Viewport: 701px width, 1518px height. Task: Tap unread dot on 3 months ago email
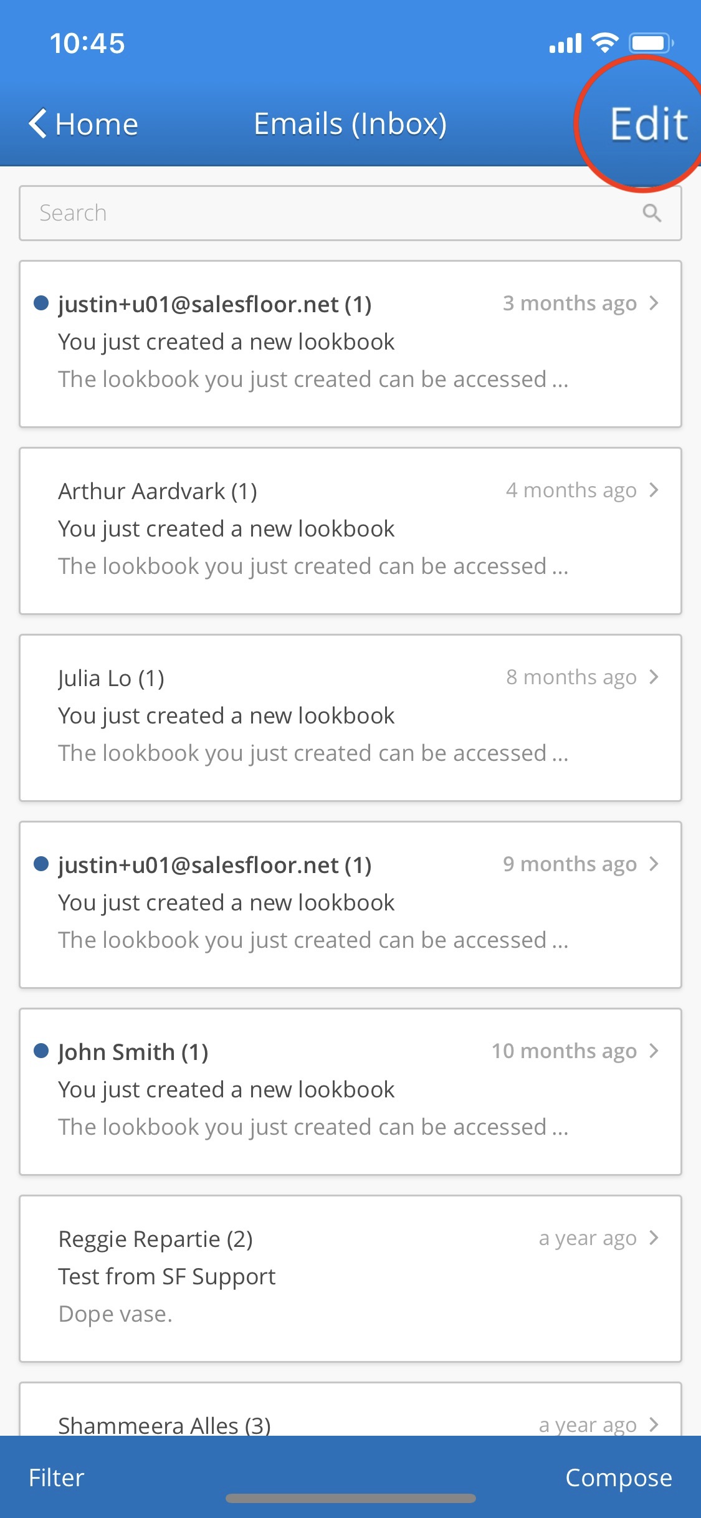tap(41, 303)
